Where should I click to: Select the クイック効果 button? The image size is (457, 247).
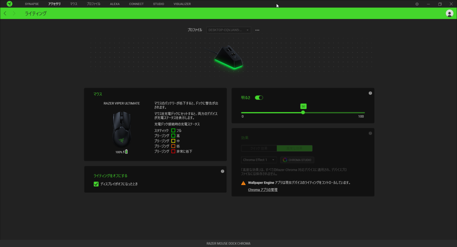259,148
